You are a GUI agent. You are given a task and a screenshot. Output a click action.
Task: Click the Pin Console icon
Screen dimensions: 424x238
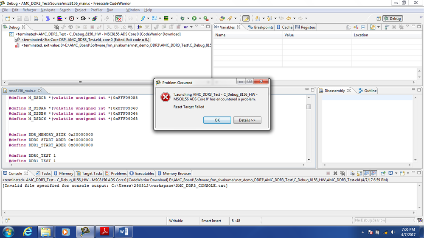point(383,173)
